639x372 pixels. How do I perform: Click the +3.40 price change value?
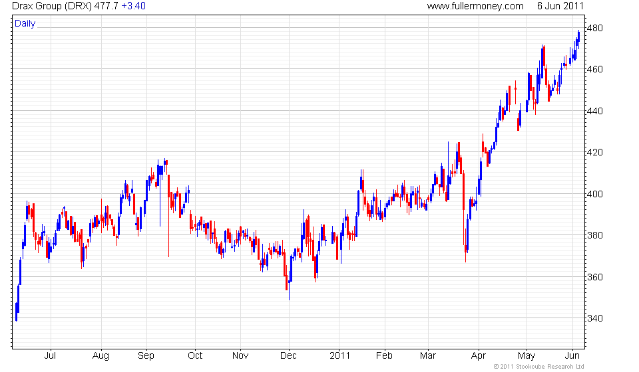click(x=134, y=6)
